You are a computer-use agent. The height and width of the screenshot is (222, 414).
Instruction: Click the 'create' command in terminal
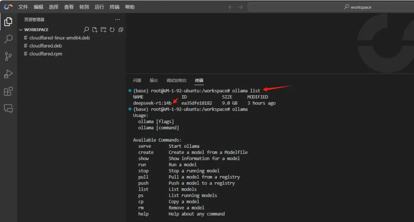coord(146,152)
